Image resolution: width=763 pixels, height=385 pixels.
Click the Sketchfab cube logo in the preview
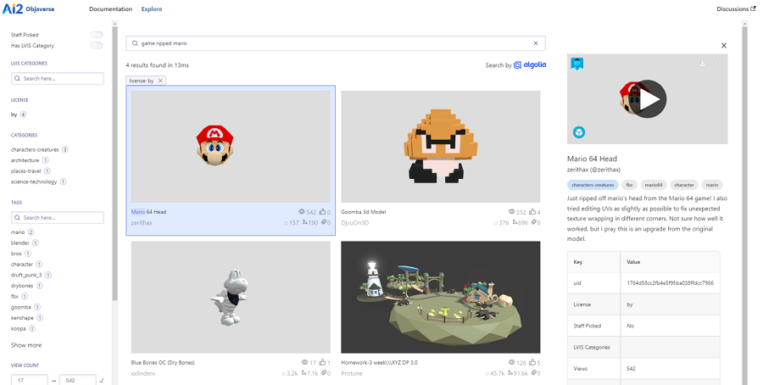[578, 132]
